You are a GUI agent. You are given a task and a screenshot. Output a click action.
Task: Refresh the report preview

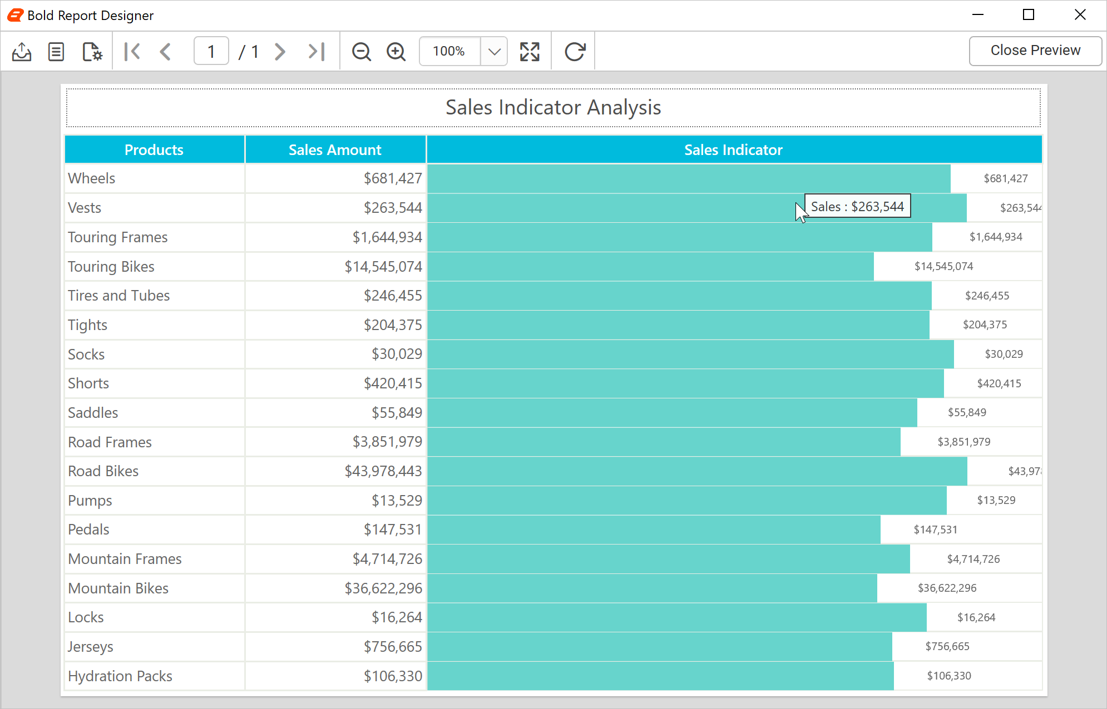pos(575,52)
